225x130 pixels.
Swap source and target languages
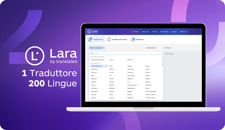click(x=160, y=48)
